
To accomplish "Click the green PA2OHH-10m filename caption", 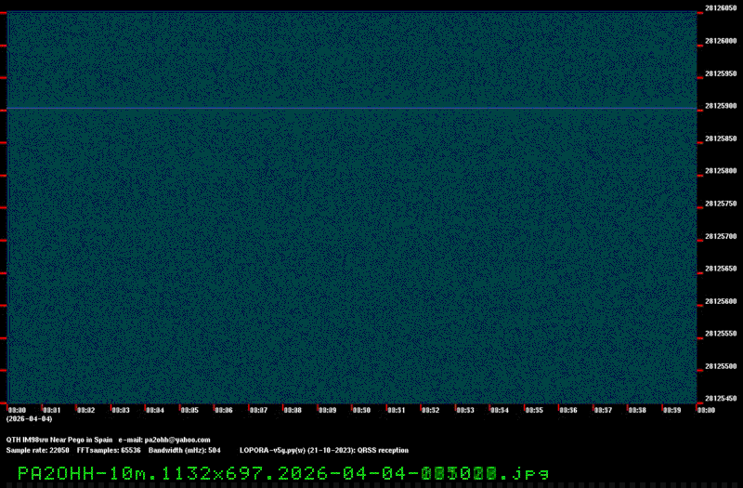I will click(283, 473).
